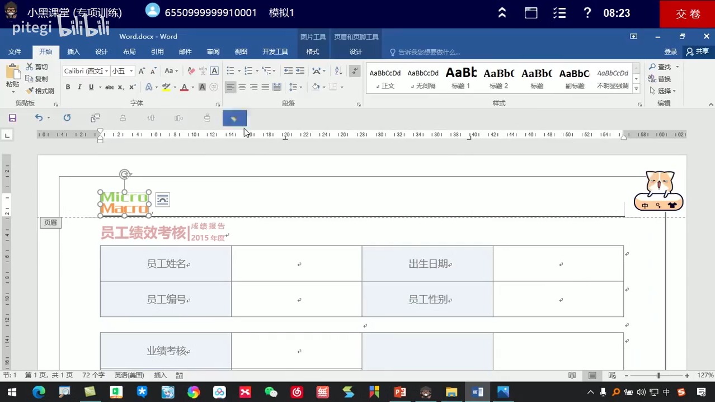
Task: Open the line spacing dropdown
Action: (300, 87)
